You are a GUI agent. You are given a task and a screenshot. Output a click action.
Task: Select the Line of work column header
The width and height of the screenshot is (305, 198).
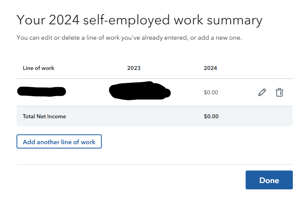[x=39, y=68]
